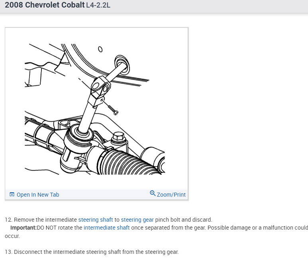
Task: Click the Open In New Tab icon
Action: click(12, 194)
